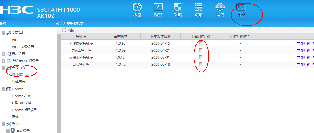Click the H3C logo
Image resolution: width=314 pixels, height=133 pixels.
[16, 10]
